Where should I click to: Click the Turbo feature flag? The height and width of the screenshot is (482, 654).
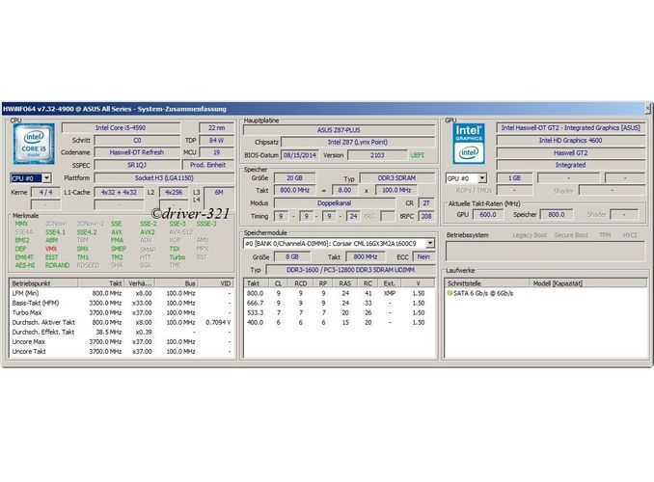point(177,256)
